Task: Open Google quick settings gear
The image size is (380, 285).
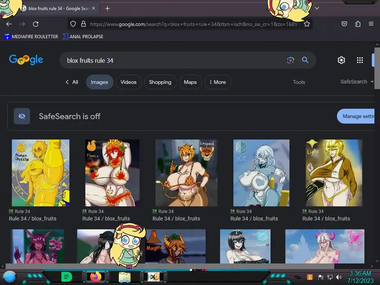Action: point(341,60)
